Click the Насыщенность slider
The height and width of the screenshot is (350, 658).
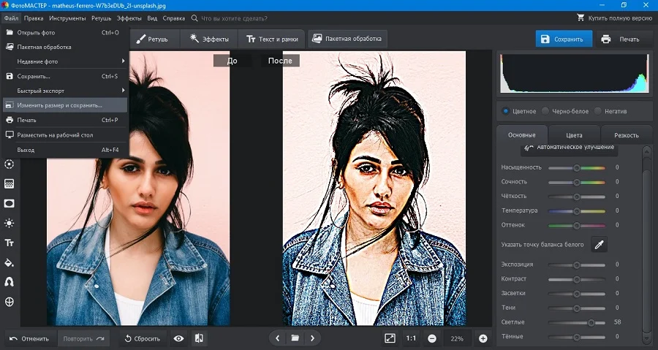pyautogui.click(x=576, y=167)
